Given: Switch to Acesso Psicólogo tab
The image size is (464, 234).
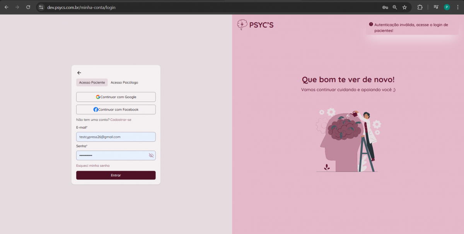Looking at the screenshot, I should click(x=124, y=83).
